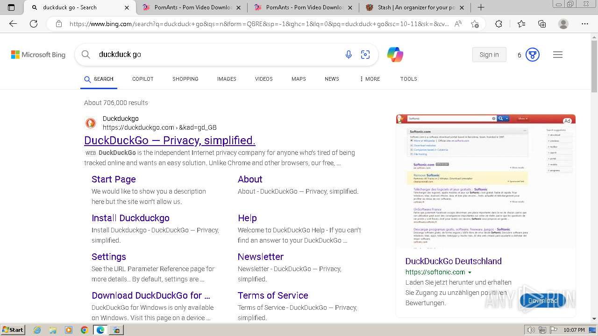Screen dimensions: 598x336
Task: Click Microsoft Bing logo
Action: coord(38,55)
